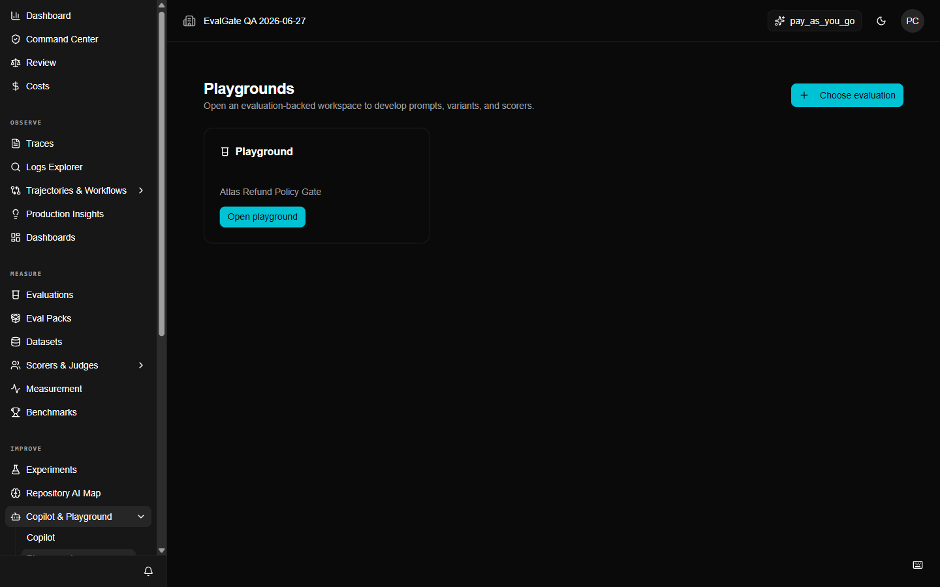Collapse Copilot & Playground chevron
The image size is (940, 587).
(141, 517)
